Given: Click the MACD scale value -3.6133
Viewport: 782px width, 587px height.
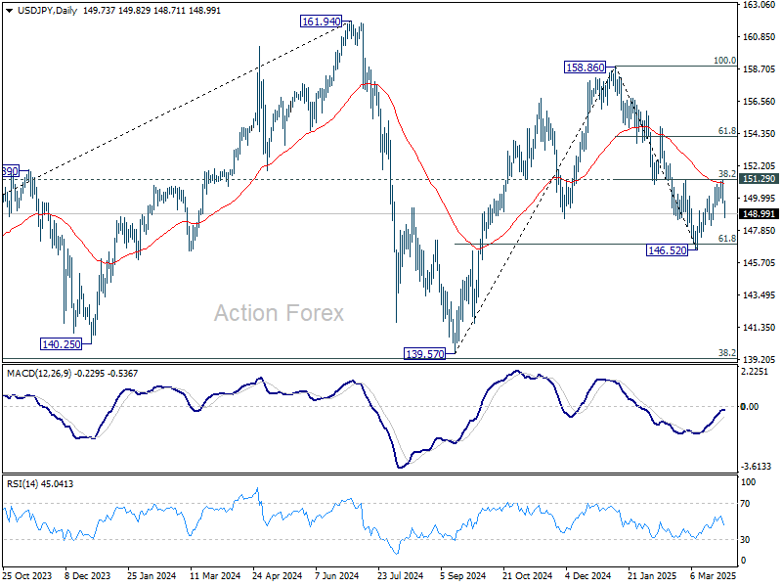Looking at the screenshot, I should (x=756, y=467).
